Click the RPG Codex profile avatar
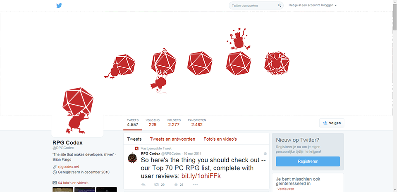 pyautogui.click(x=77, y=111)
